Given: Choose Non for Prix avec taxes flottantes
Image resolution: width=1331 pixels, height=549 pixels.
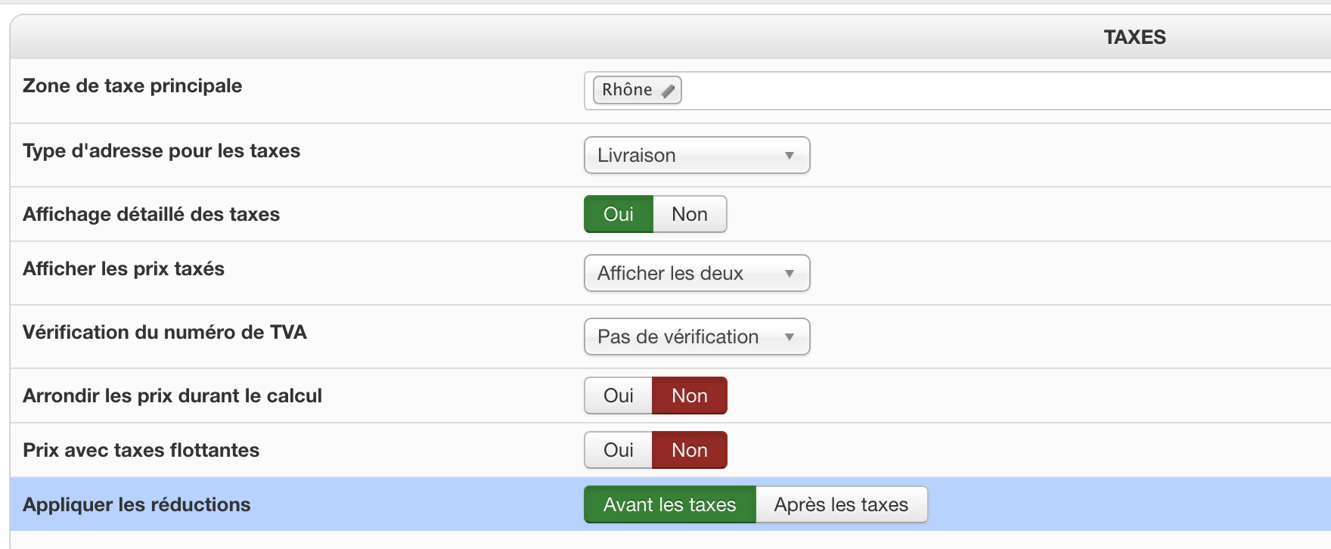Looking at the screenshot, I should 689,450.
